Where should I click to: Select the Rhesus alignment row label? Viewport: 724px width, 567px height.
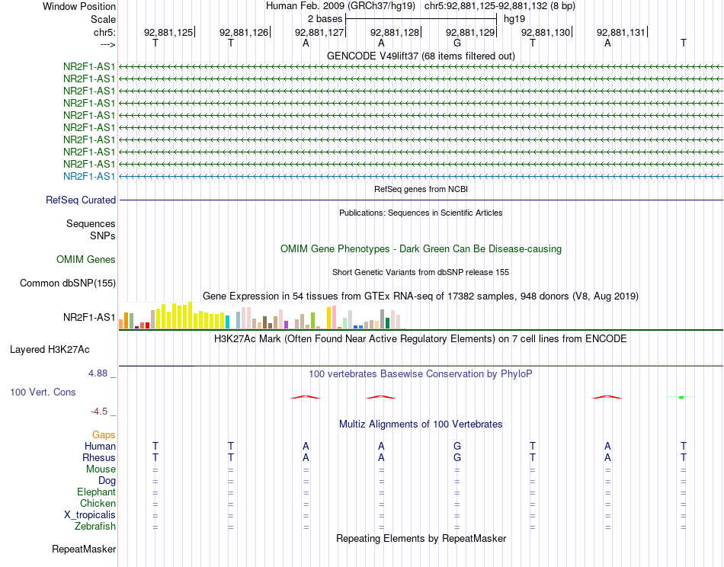pos(99,457)
